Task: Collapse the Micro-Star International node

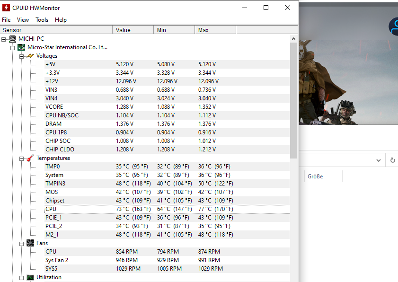Action: (x=12, y=48)
